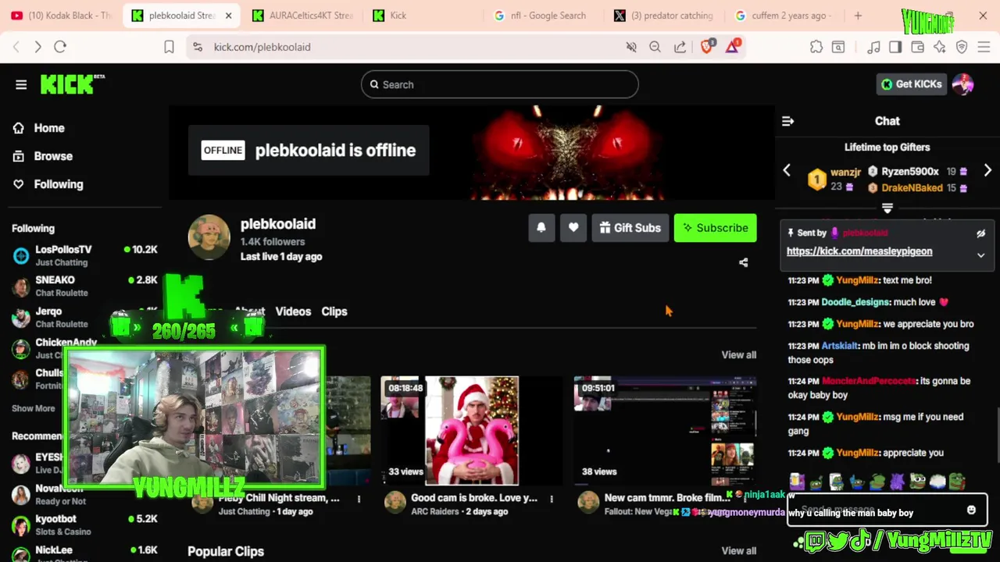Open options for Chill Night stream video
Screen dimensions: 1000x562
coord(359,499)
